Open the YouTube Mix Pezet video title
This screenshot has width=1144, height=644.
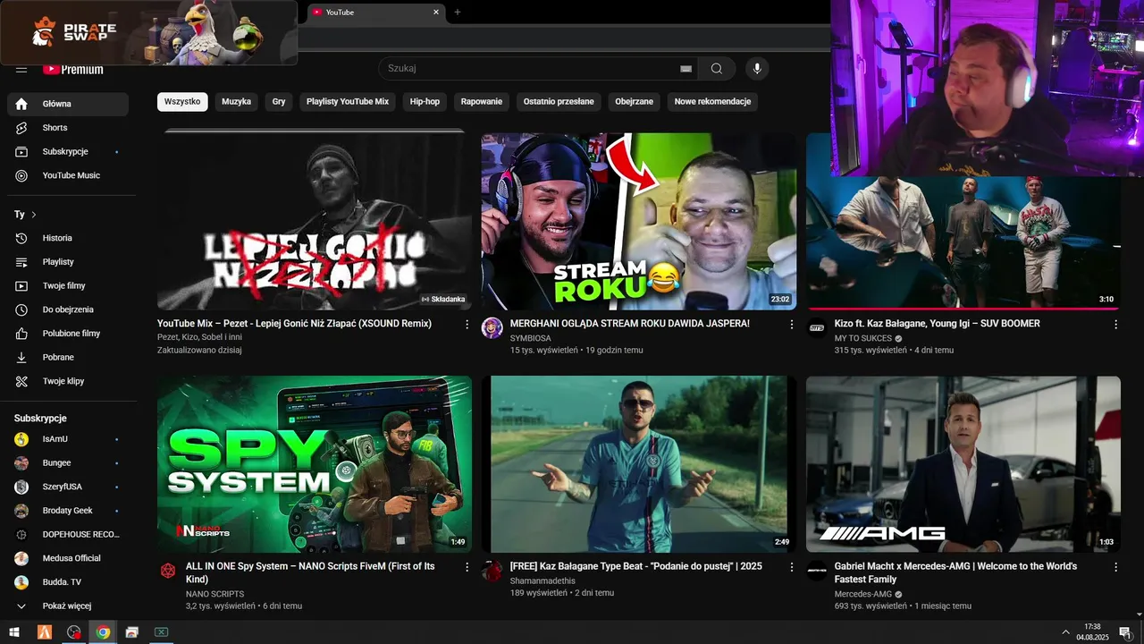294,324
